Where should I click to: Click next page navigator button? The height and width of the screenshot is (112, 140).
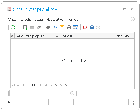(46, 85)
